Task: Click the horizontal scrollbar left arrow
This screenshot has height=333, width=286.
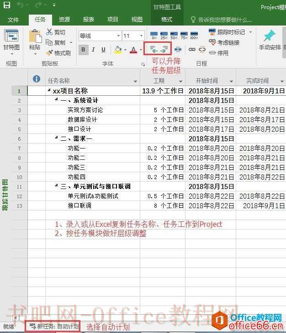Action: [16, 318]
